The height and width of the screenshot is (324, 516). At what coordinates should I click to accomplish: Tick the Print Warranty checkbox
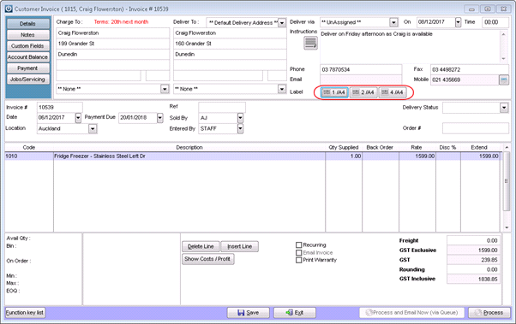click(299, 260)
